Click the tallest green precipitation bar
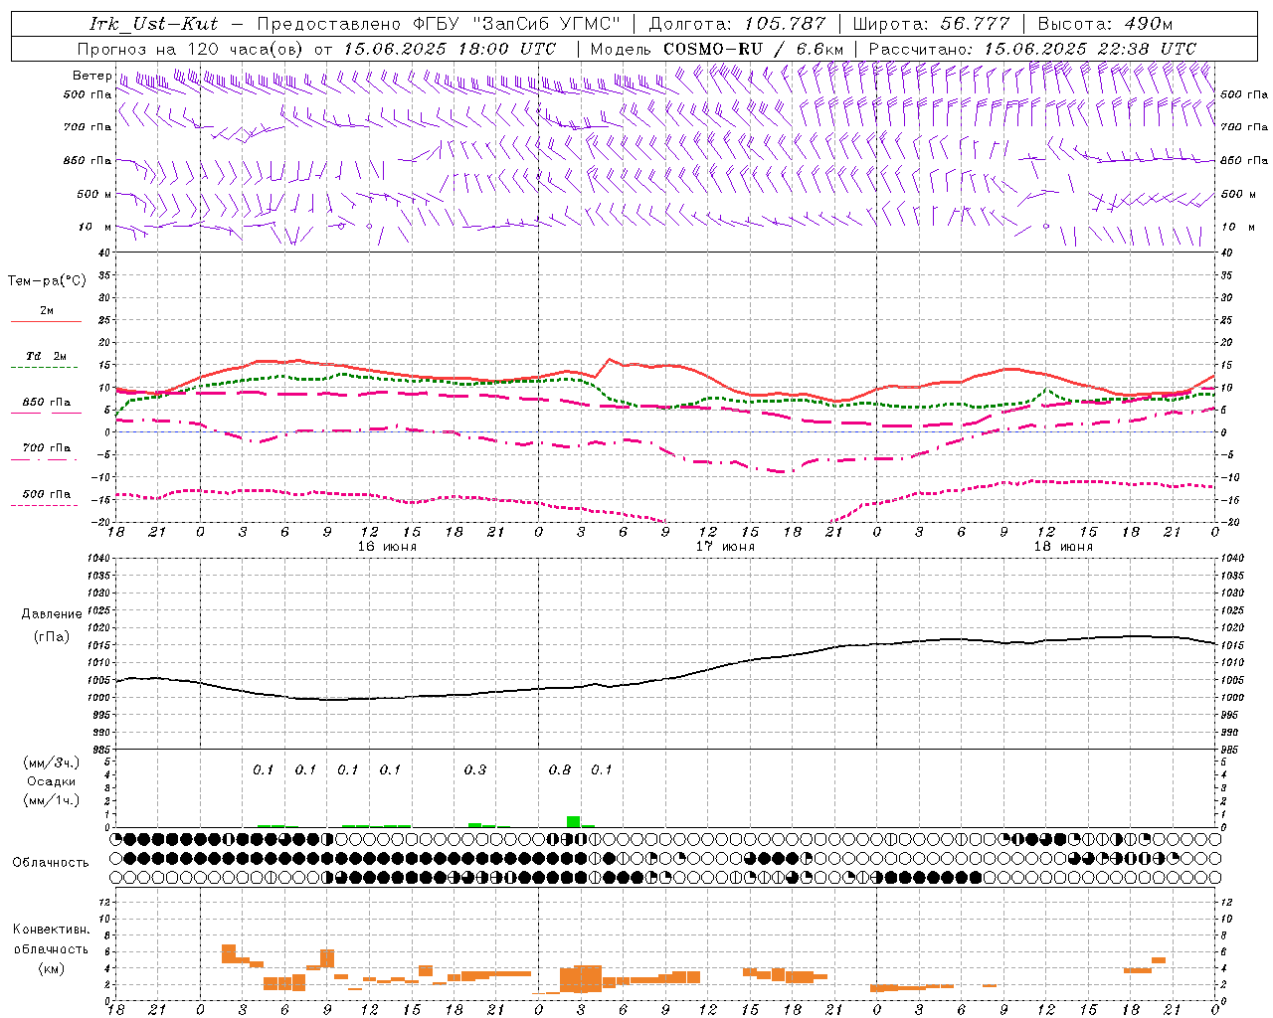 pos(573,821)
